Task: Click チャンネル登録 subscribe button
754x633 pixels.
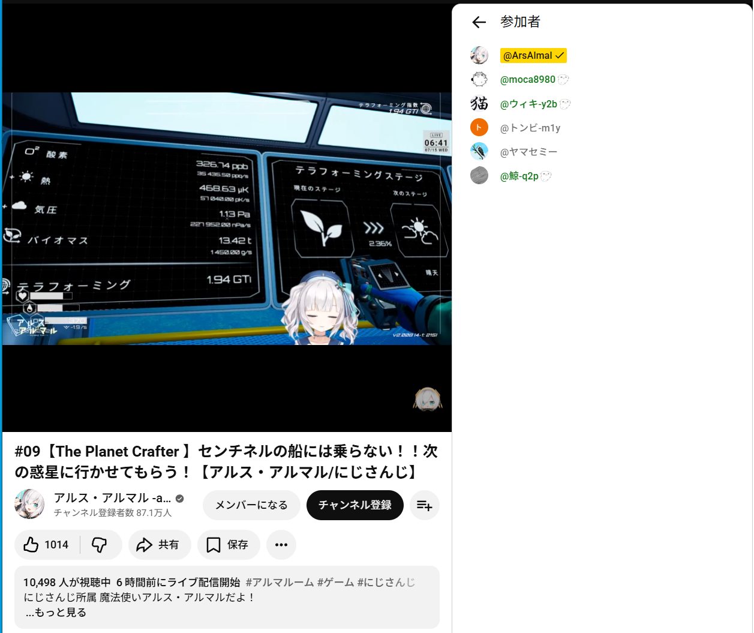Action: tap(355, 505)
